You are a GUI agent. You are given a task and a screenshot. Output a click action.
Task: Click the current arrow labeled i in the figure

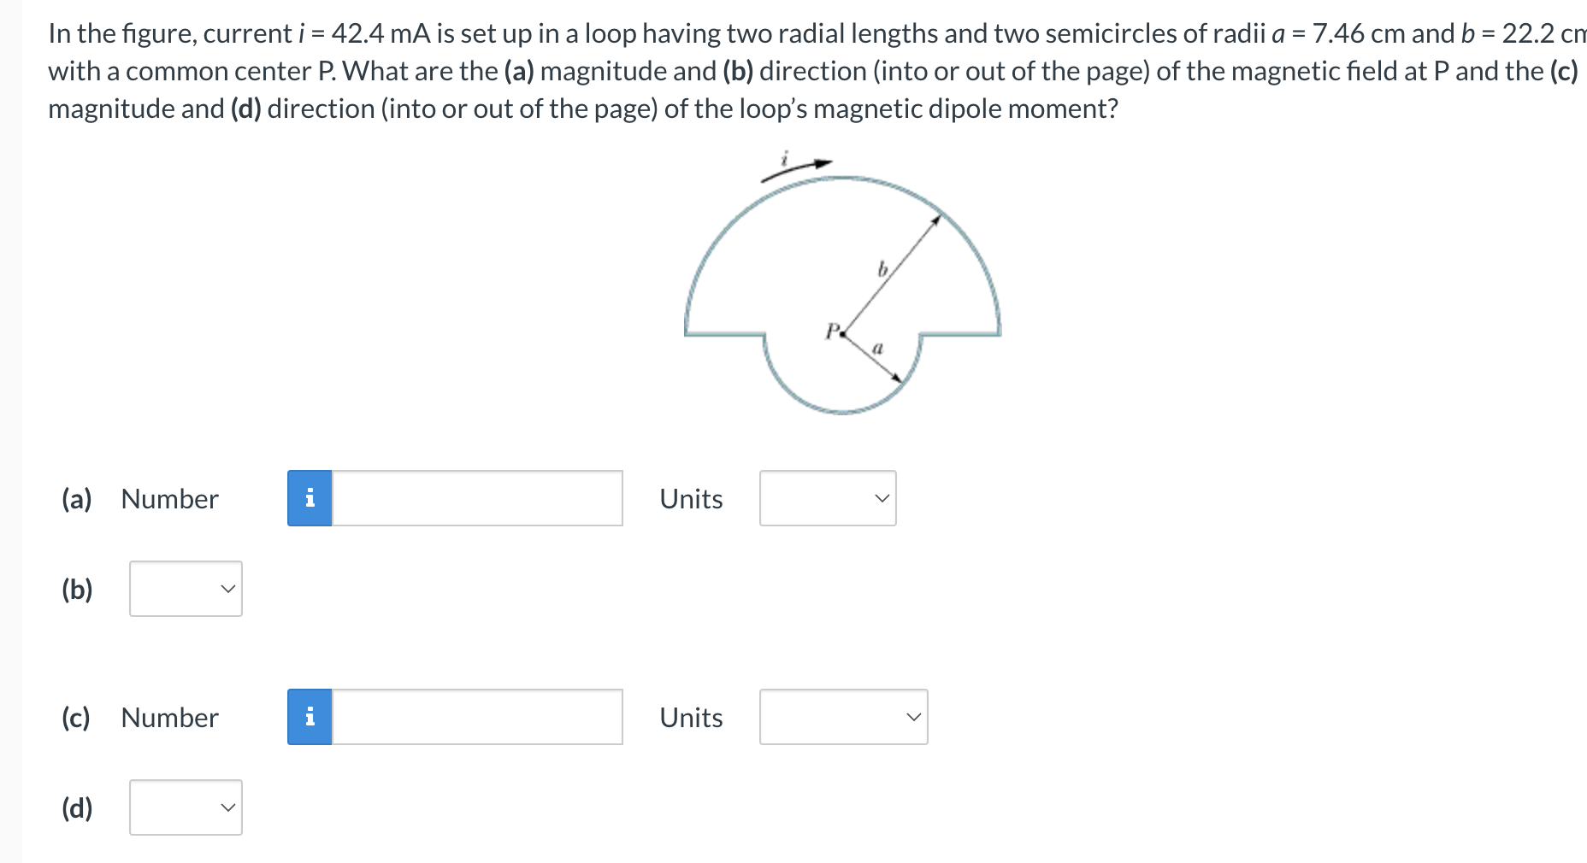tap(795, 162)
